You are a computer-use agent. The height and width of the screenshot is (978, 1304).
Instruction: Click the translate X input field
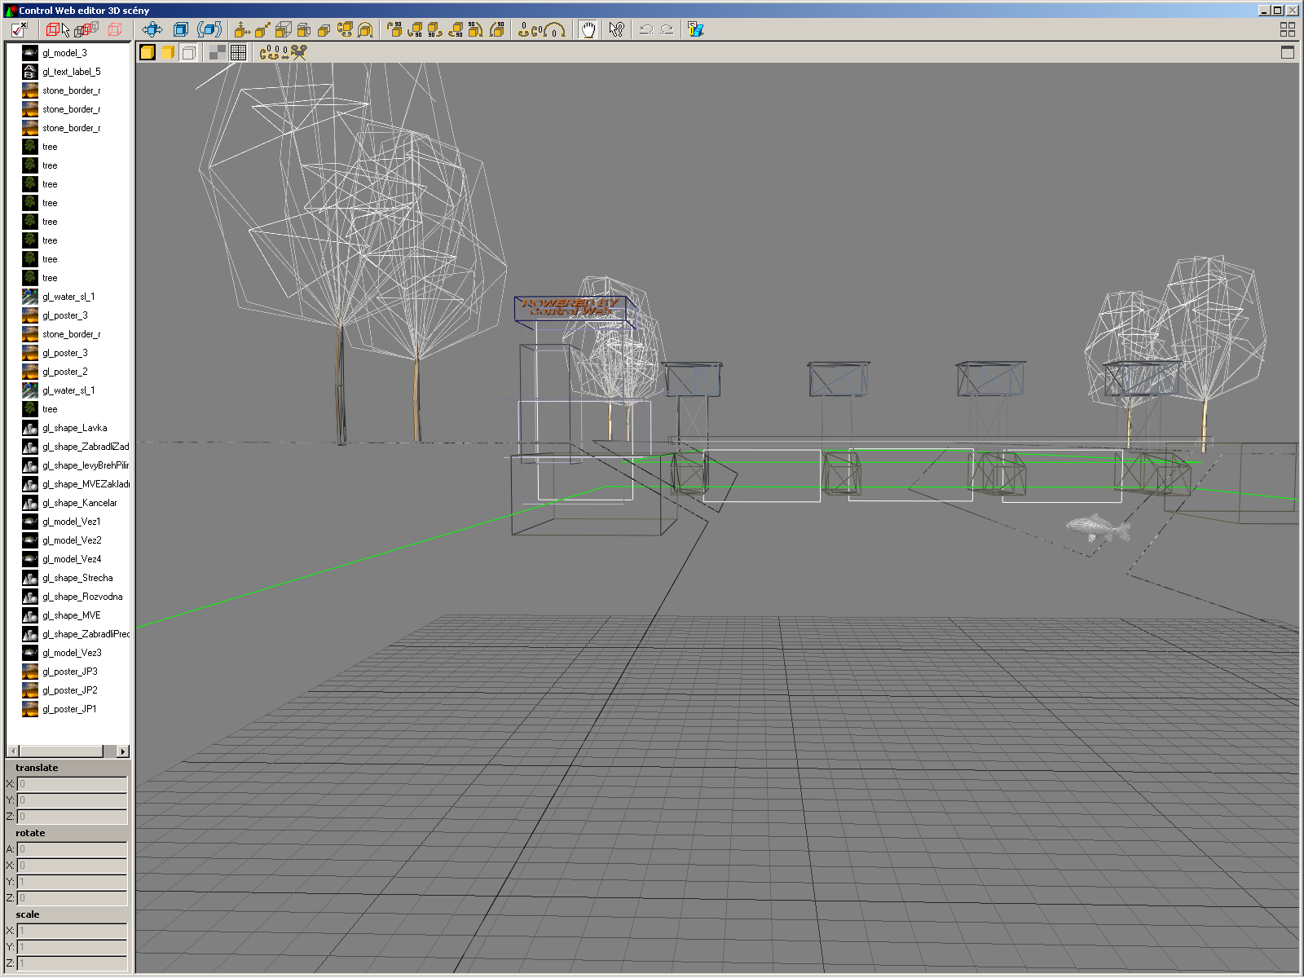tap(72, 784)
